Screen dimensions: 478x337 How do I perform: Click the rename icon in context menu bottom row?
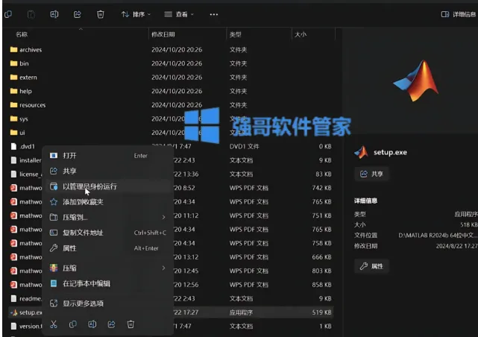tap(92, 324)
